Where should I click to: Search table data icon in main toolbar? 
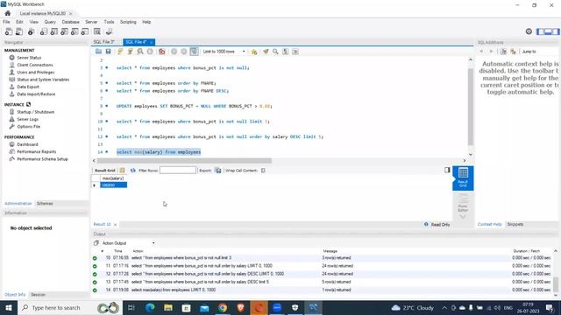(97, 31)
